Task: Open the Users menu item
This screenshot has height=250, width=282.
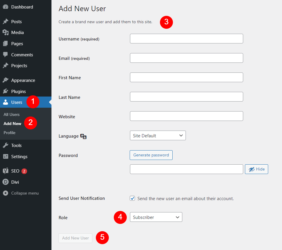Action: pos(16,102)
